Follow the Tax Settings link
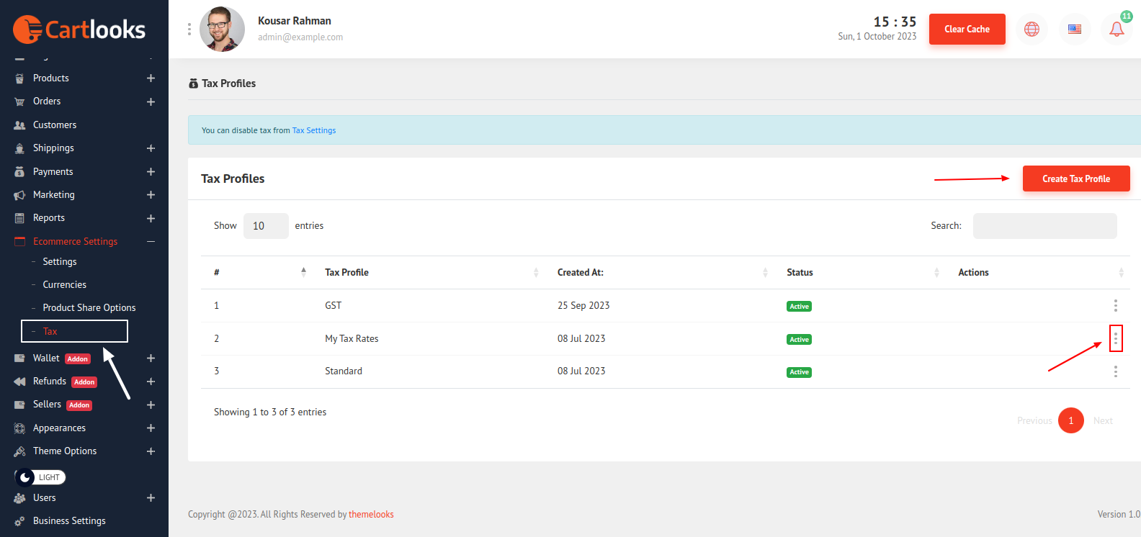Image resolution: width=1141 pixels, height=537 pixels. [x=314, y=130]
